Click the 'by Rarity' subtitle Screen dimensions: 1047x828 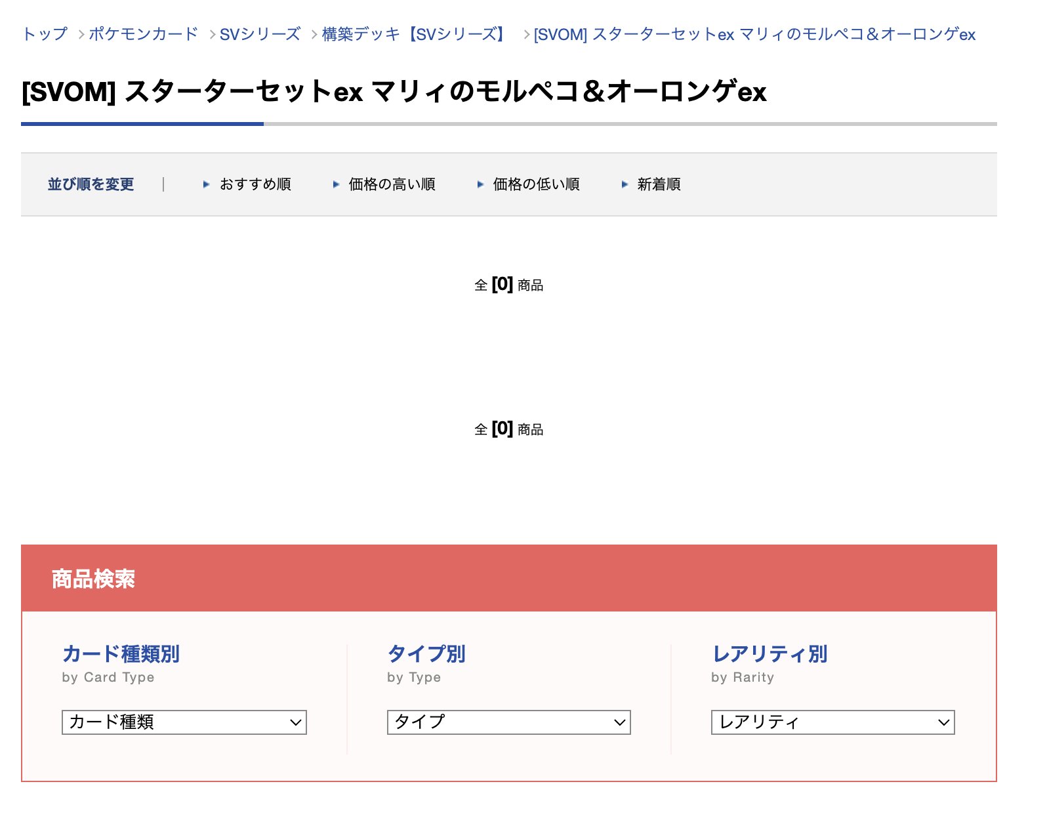coord(743,677)
